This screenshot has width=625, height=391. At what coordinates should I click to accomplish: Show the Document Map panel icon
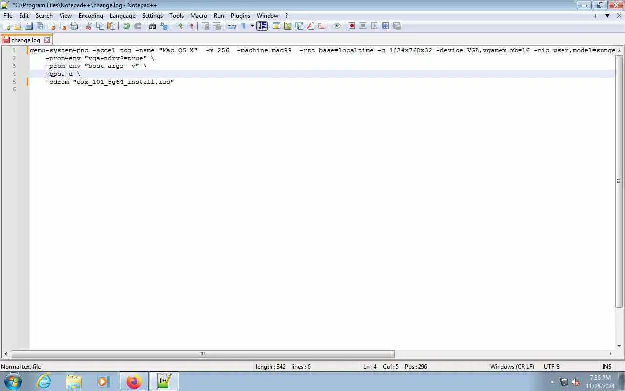coord(288,26)
